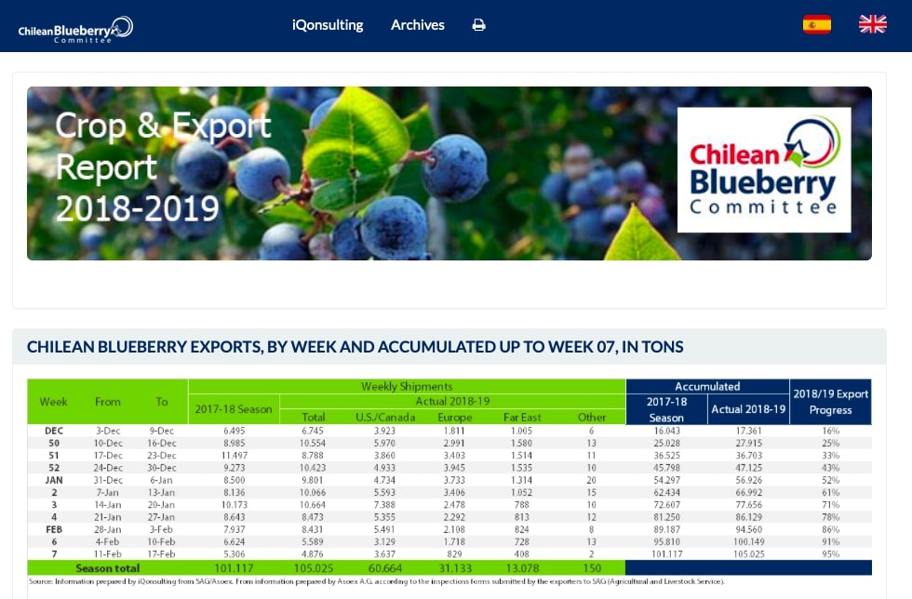Click the 2018/19 Export Progress header
Viewport: 912px width, 599px height.
[830, 402]
